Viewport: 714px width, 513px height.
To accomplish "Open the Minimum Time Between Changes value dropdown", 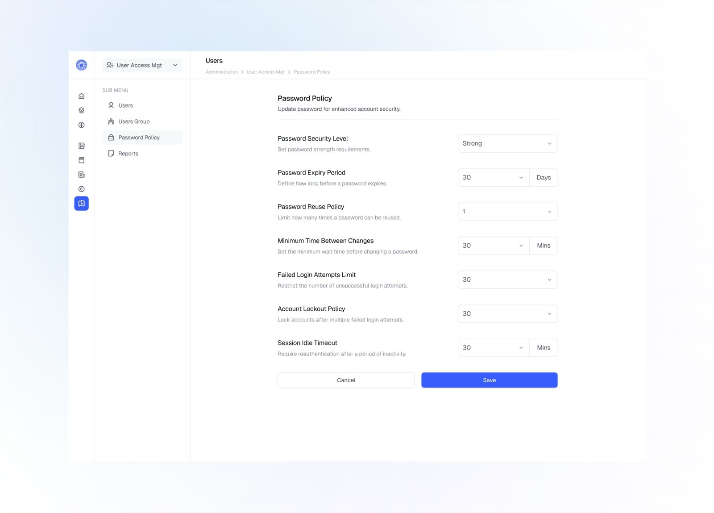I will [x=493, y=246].
